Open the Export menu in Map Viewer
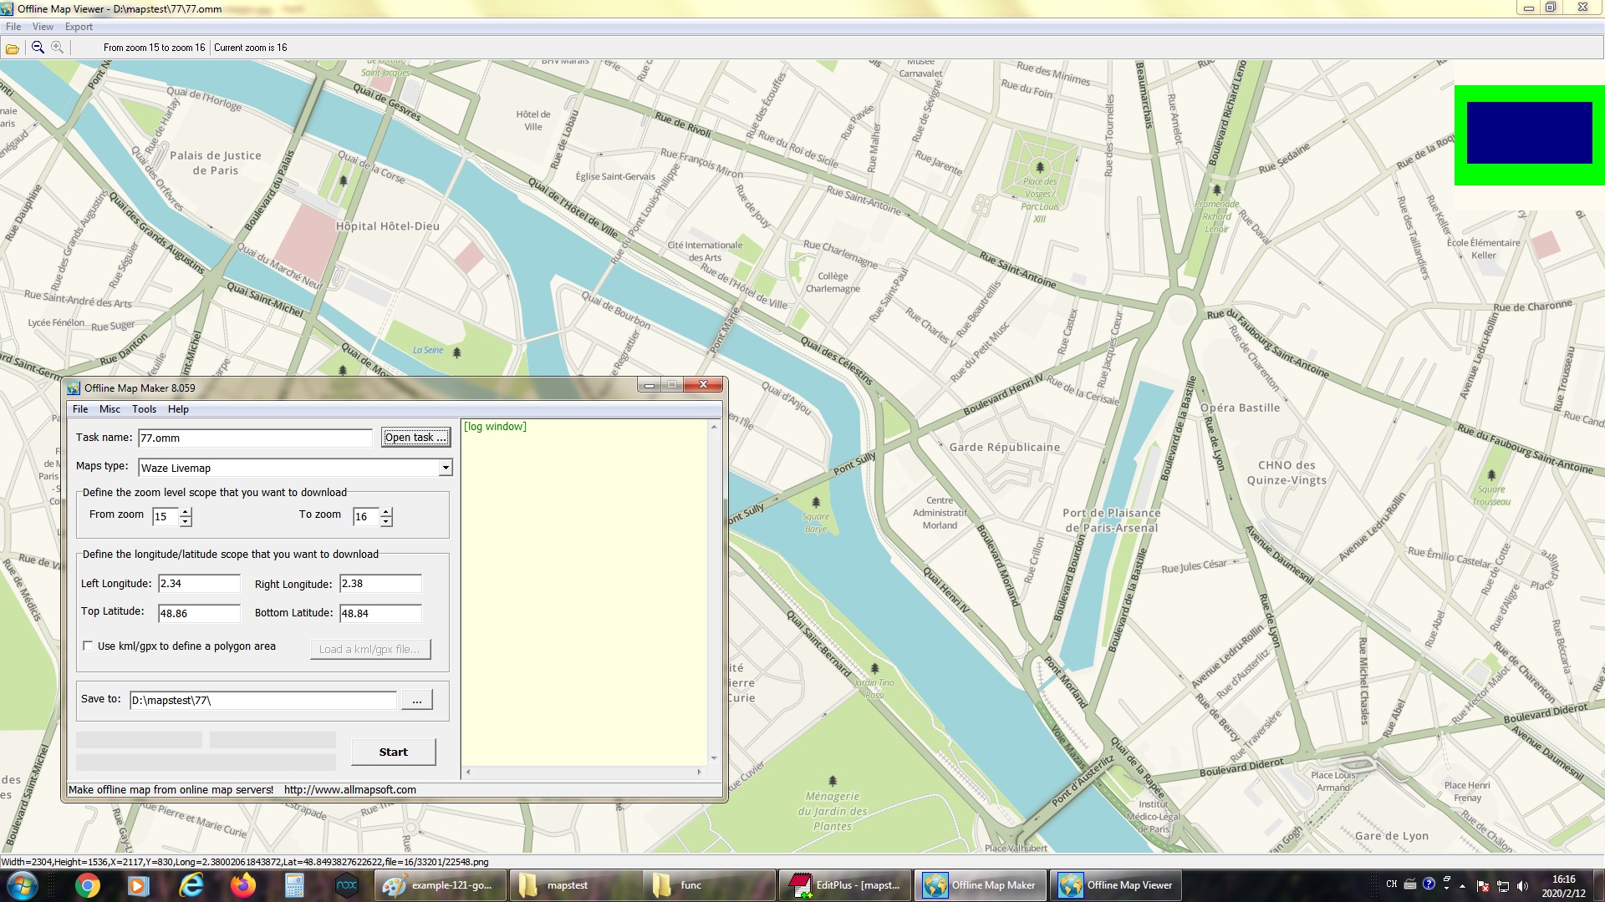Image resolution: width=1605 pixels, height=902 pixels. pos(79,27)
